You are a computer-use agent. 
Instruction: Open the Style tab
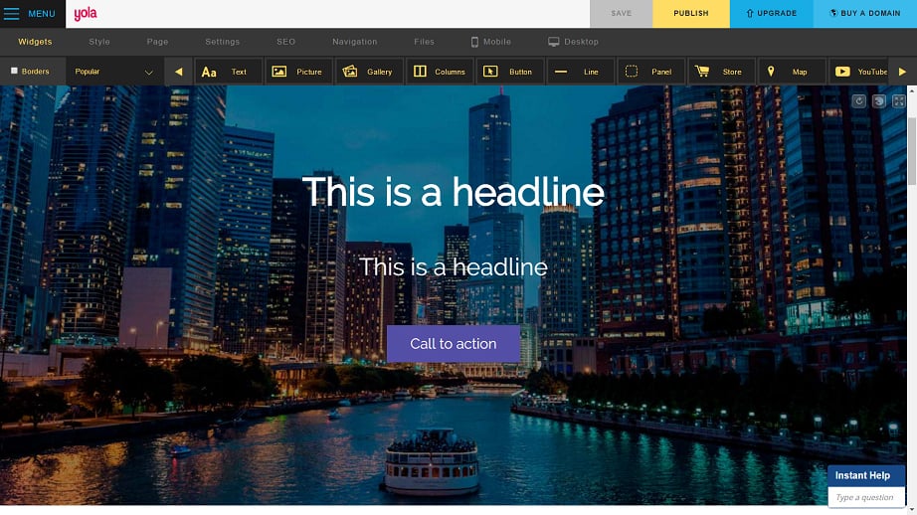click(99, 42)
